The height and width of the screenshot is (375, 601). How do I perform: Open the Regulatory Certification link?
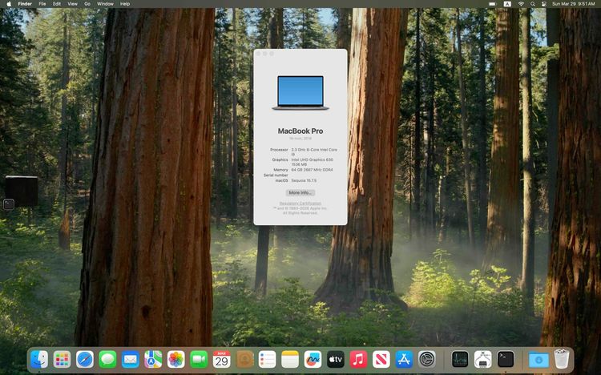[300, 204]
